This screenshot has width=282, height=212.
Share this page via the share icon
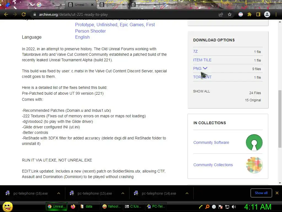221,14
